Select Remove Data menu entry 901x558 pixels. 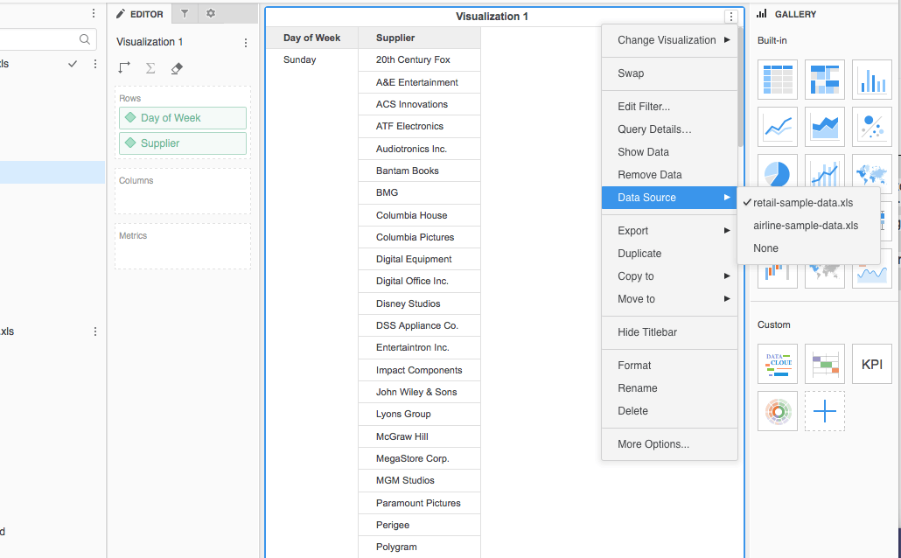click(x=669, y=175)
